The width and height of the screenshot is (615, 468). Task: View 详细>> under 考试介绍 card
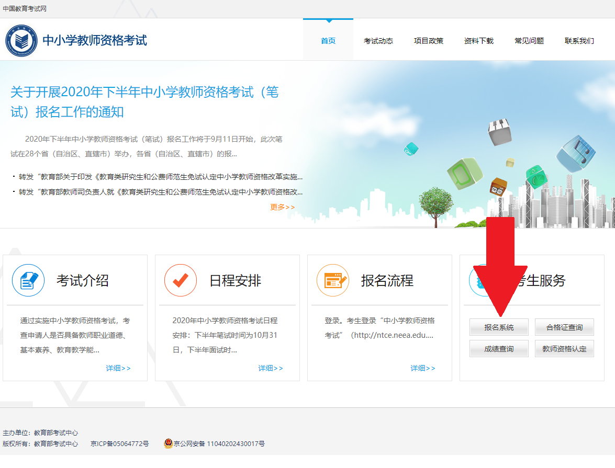[x=118, y=368]
